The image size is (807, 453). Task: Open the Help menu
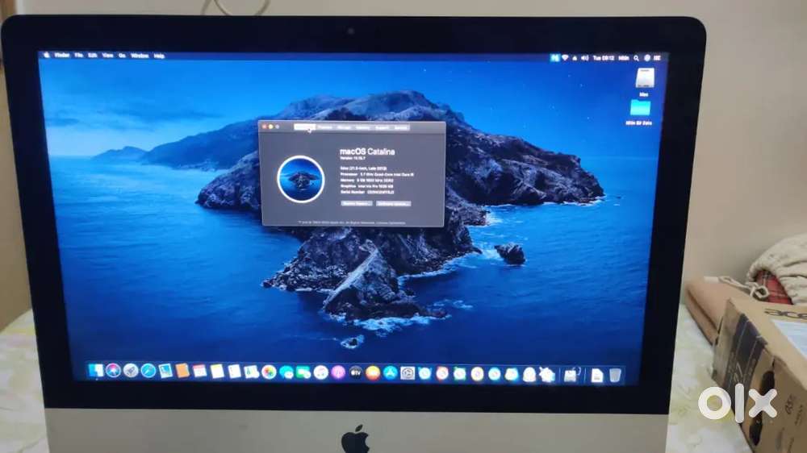tap(159, 56)
